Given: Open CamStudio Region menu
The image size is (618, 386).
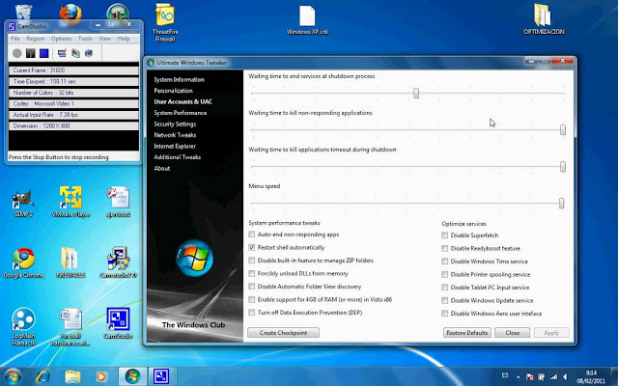Looking at the screenshot, I should [x=36, y=39].
